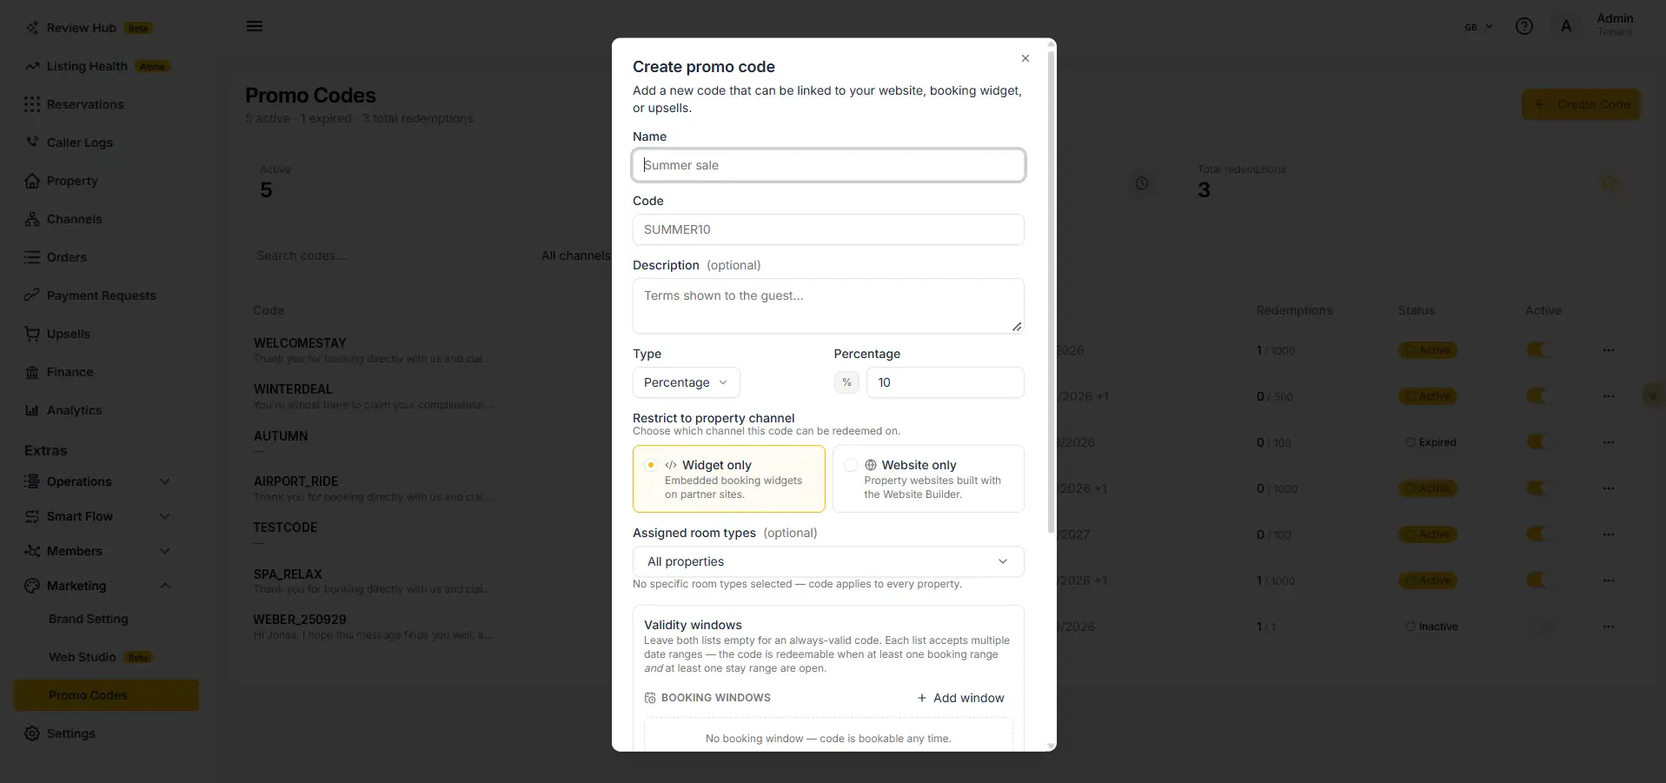Open Web Studio in the sidebar
The image size is (1666, 783).
pos(100,657)
